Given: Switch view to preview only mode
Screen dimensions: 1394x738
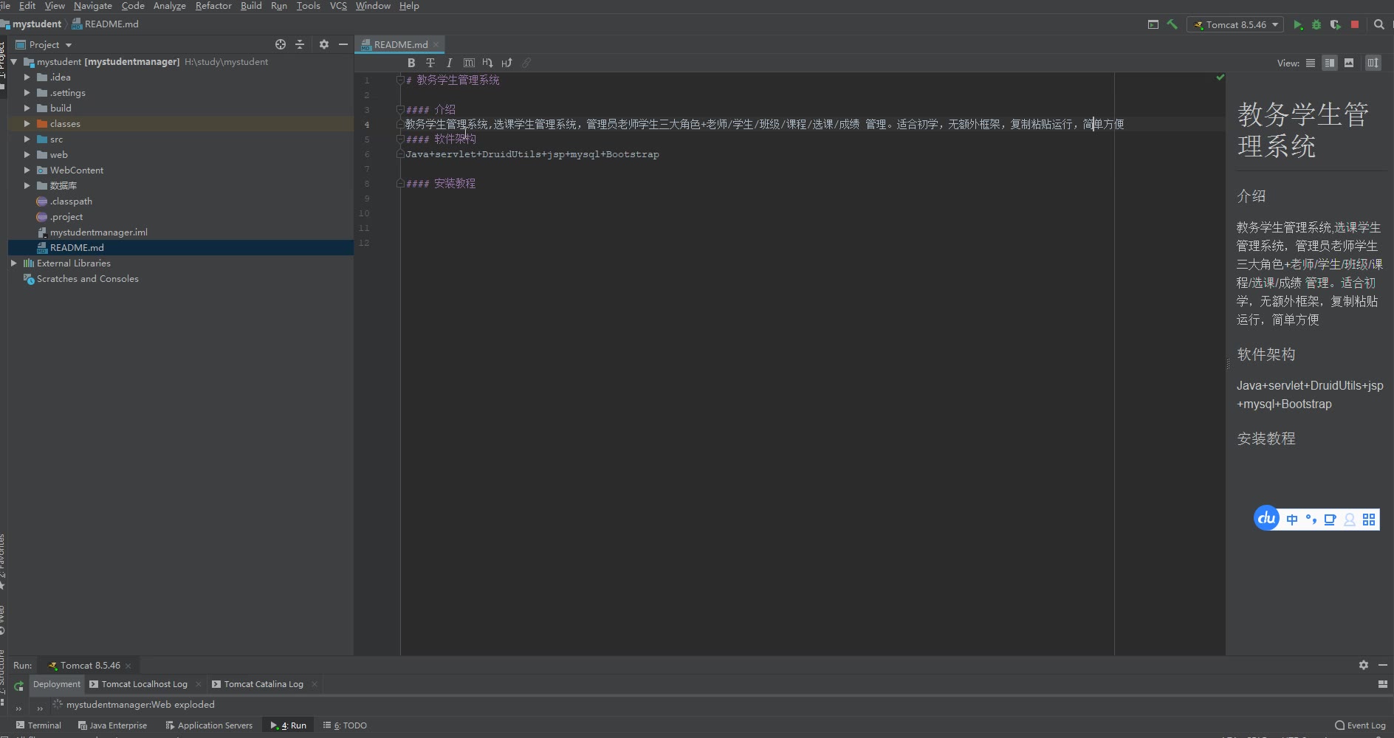Looking at the screenshot, I should 1349,63.
